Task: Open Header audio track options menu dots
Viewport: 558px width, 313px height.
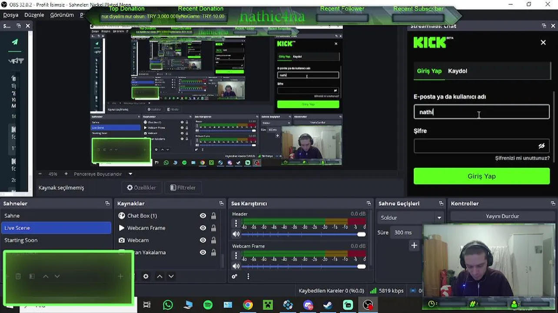Action: pos(236,223)
